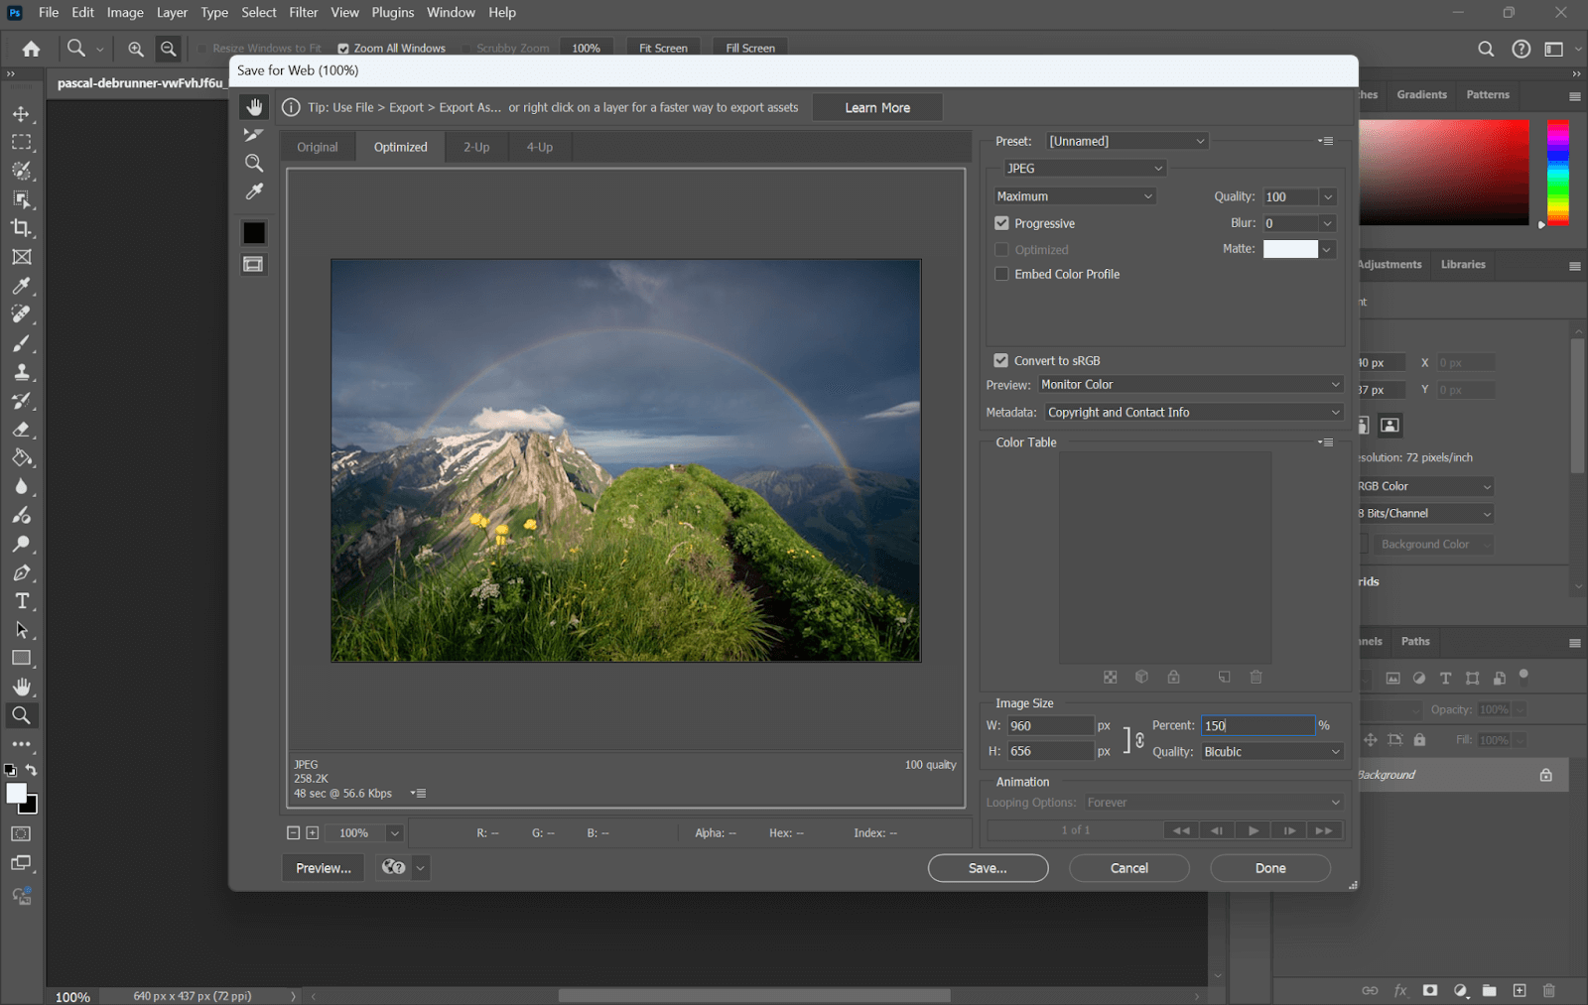Lock the selected color in Color Table
1588x1005 pixels.
(x=1173, y=677)
